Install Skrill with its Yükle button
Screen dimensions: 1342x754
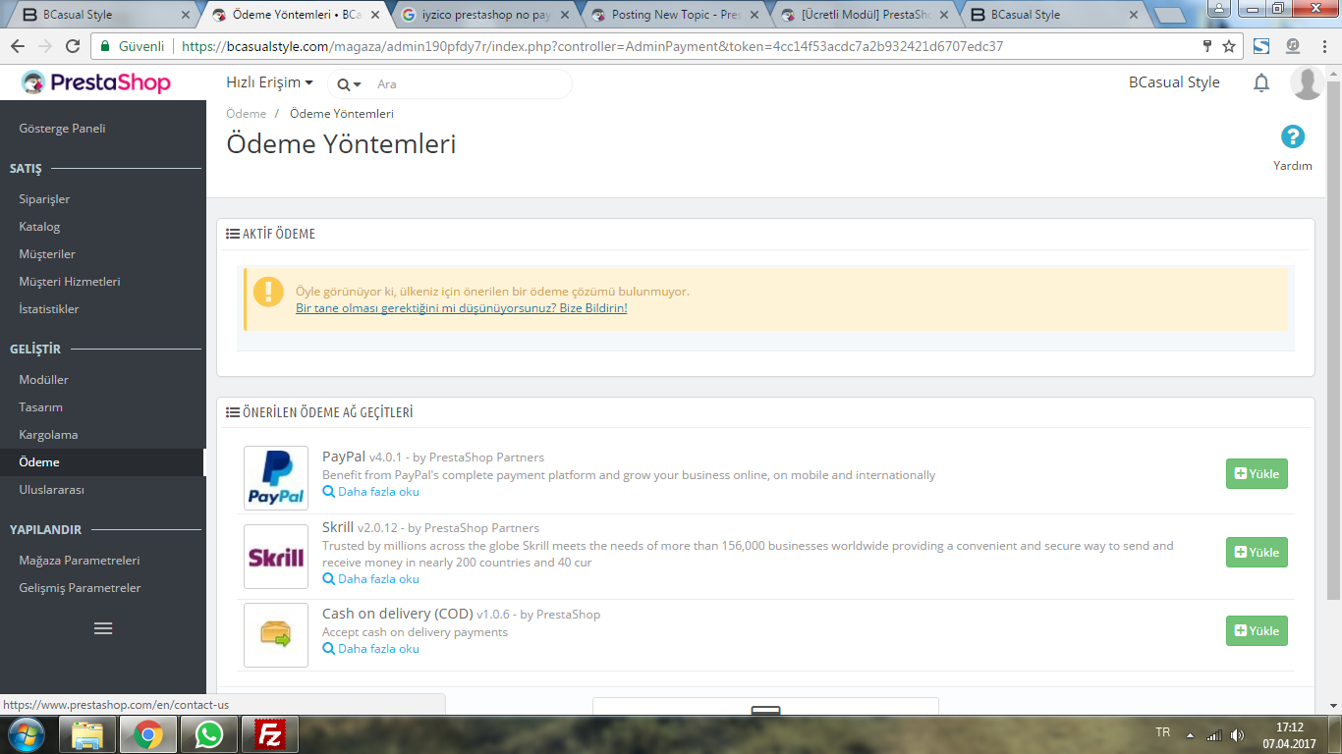1257,552
